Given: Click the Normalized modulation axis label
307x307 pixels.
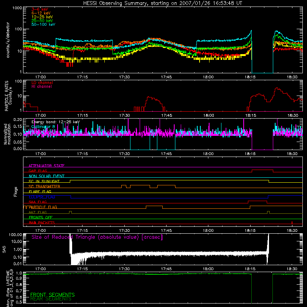Looking at the screenshot, I should 7,134.
